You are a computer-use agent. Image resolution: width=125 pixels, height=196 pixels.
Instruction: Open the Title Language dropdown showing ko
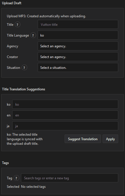coord(78,35)
